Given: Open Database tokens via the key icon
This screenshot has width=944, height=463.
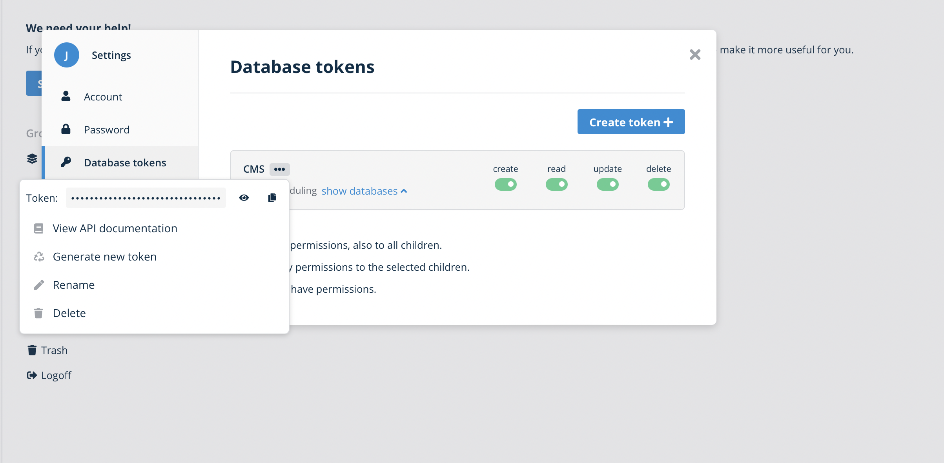Looking at the screenshot, I should 66,162.
